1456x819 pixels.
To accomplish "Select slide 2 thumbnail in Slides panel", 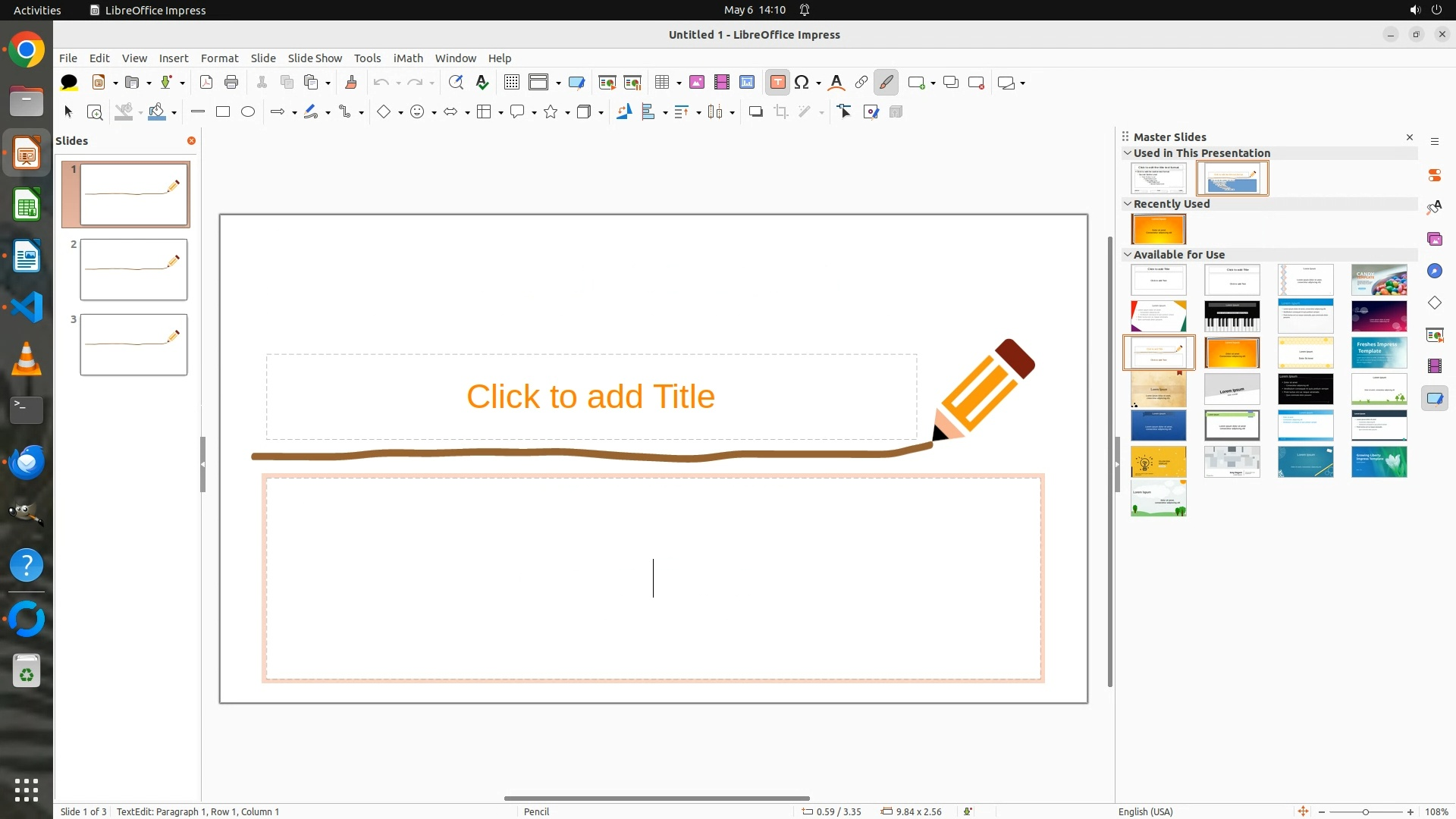I will pyautogui.click(x=133, y=270).
